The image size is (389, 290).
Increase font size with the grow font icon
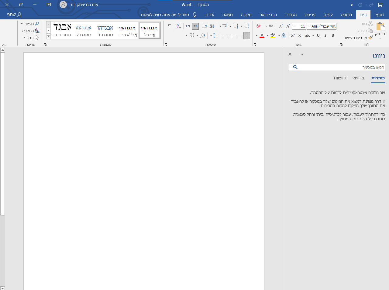[288, 26]
